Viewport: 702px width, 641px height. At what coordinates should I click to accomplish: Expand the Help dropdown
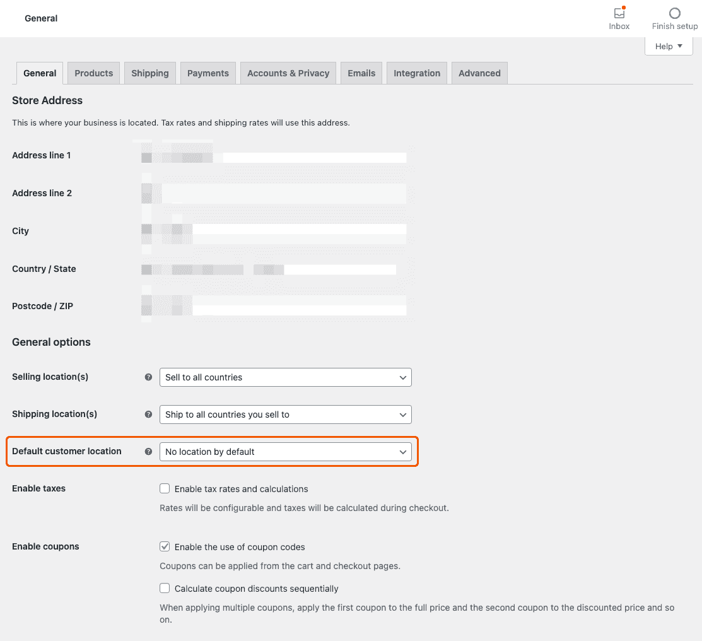tap(668, 45)
